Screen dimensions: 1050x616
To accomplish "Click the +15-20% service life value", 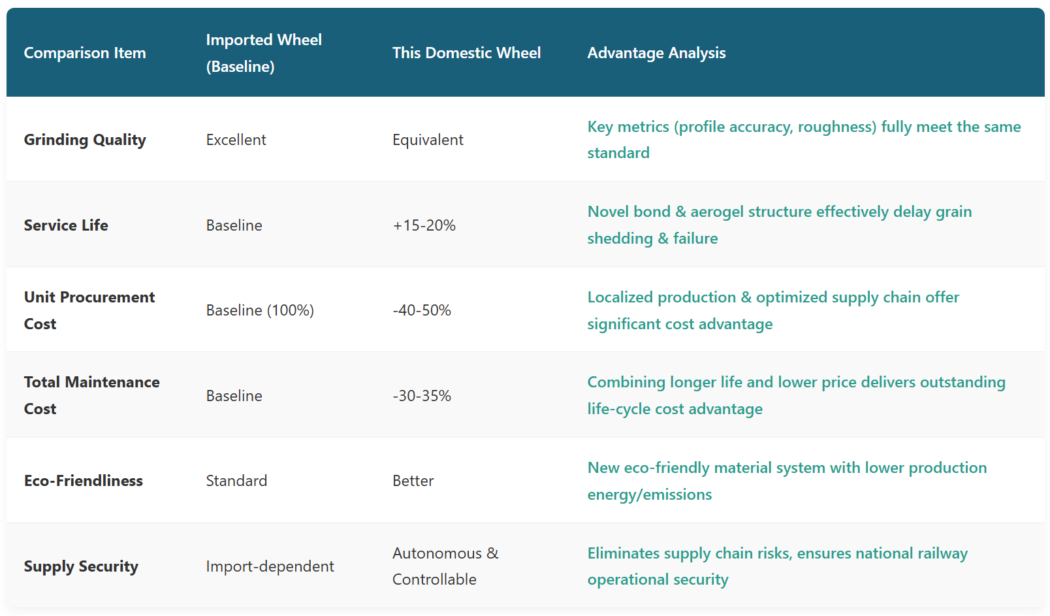I will click(x=424, y=225).
